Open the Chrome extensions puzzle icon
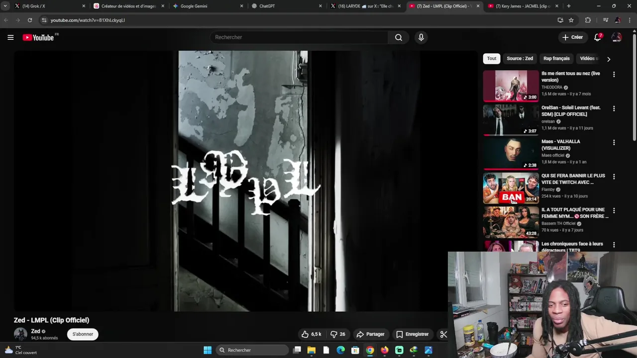Viewport: 637px width, 358px height. click(588, 20)
